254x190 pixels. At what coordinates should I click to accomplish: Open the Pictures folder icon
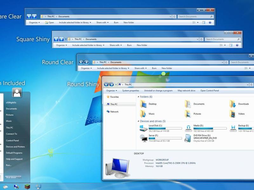(x=188, y=114)
